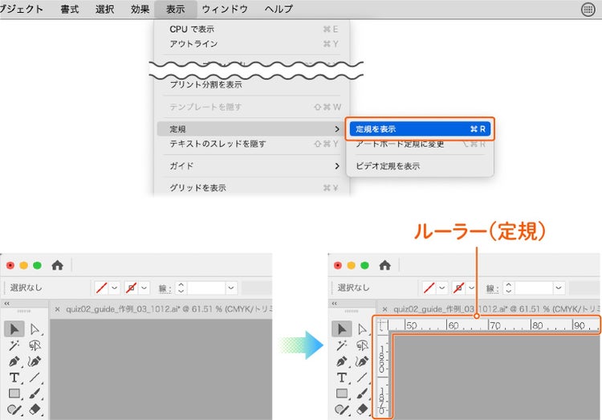The image size is (602, 420).
Task: Open the 効果 menu
Action: 140,9
